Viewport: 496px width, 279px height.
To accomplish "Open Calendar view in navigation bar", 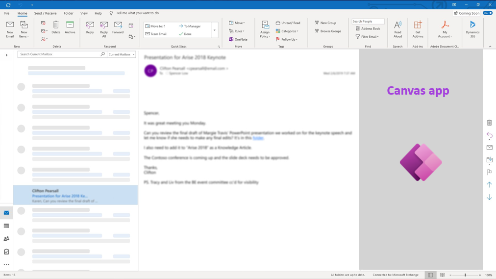I will pyautogui.click(x=6, y=226).
